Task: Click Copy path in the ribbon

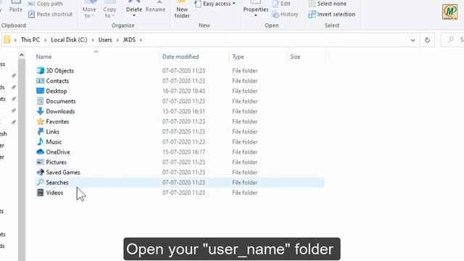Action: 46,4
